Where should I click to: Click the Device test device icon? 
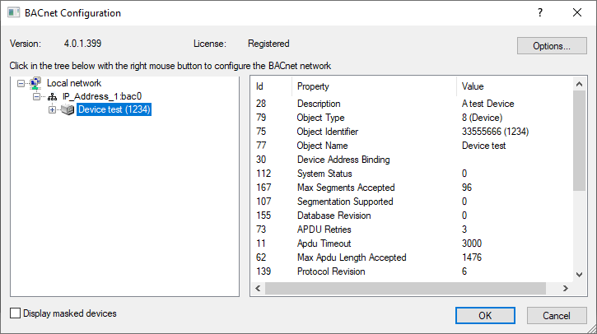click(68, 109)
